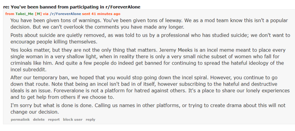
Task: Click the word 'via' in the header line
Action: (x=46, y=14)
